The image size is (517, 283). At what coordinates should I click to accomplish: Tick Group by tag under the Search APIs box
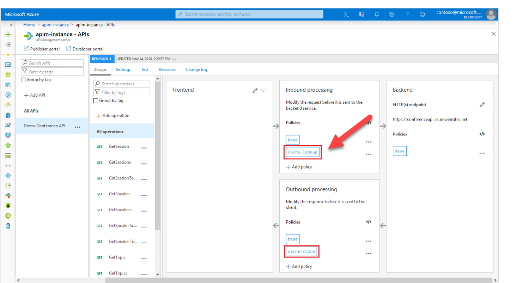click(x=23, y=80)
